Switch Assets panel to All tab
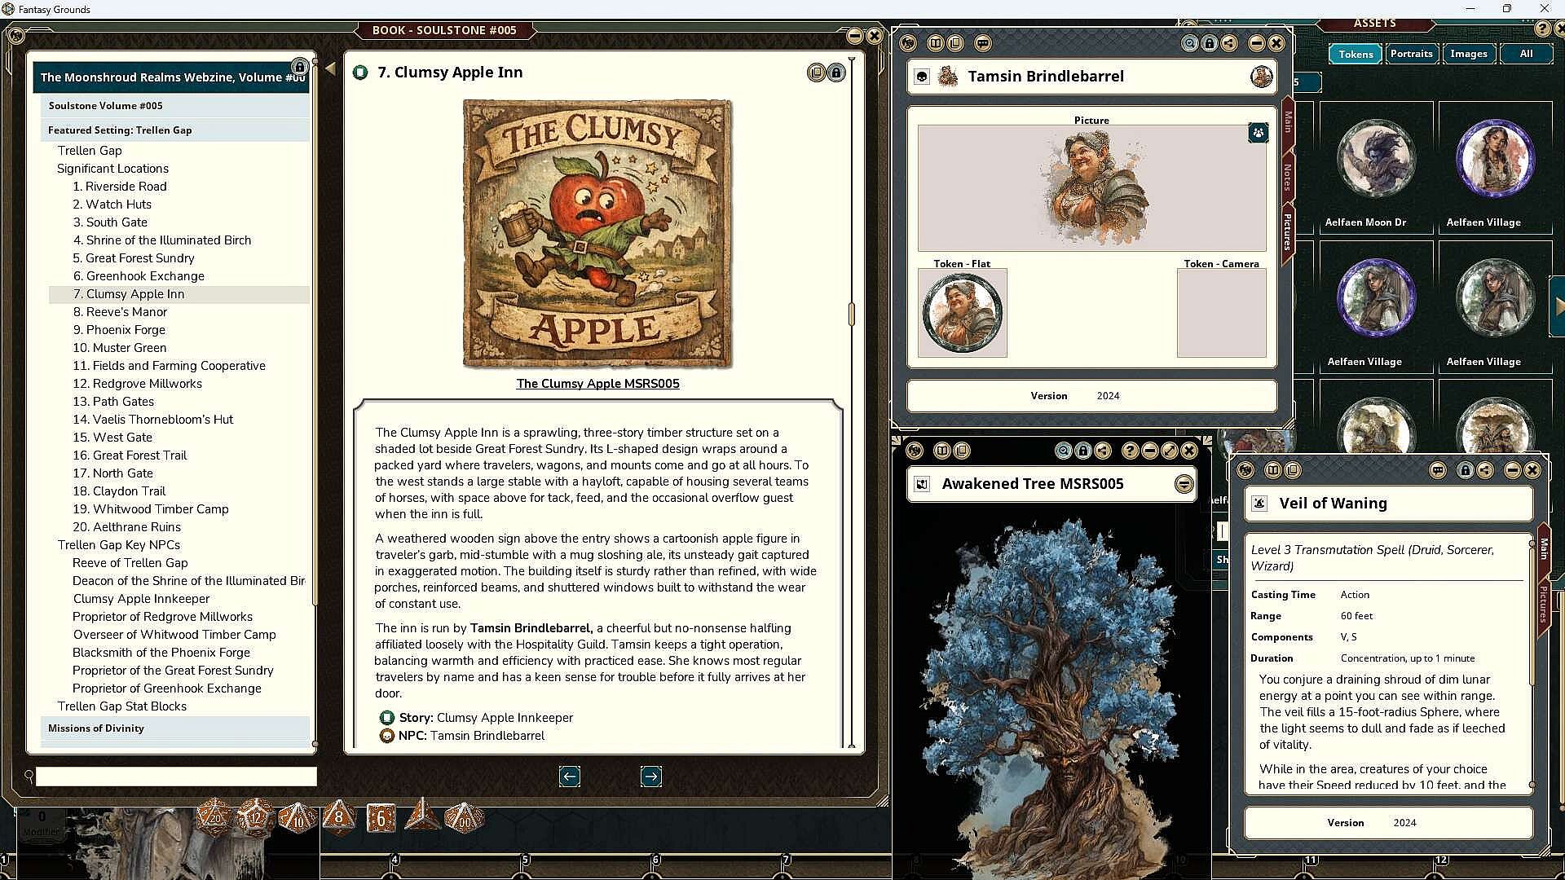This screenshot has width=1565, height=880. [x=1526, y=54]
